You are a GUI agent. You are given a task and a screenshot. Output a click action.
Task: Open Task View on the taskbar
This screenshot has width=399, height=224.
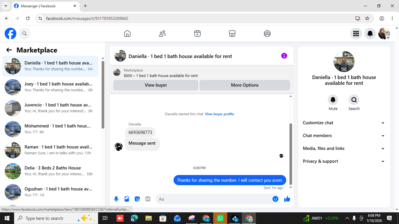[x=105, y=218]
